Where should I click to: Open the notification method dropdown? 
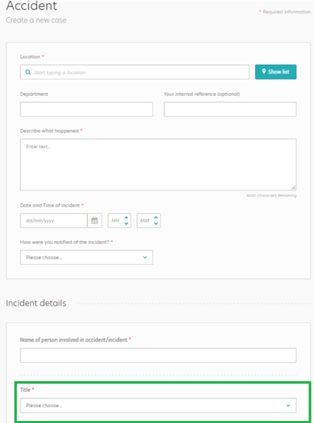86,257
